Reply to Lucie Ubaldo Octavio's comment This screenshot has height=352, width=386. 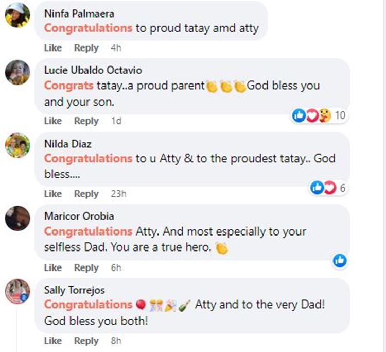point(86,121)
